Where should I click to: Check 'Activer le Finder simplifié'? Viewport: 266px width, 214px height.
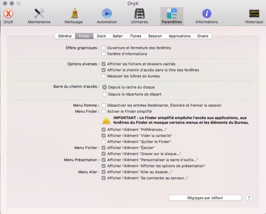[x=104, y=111]
